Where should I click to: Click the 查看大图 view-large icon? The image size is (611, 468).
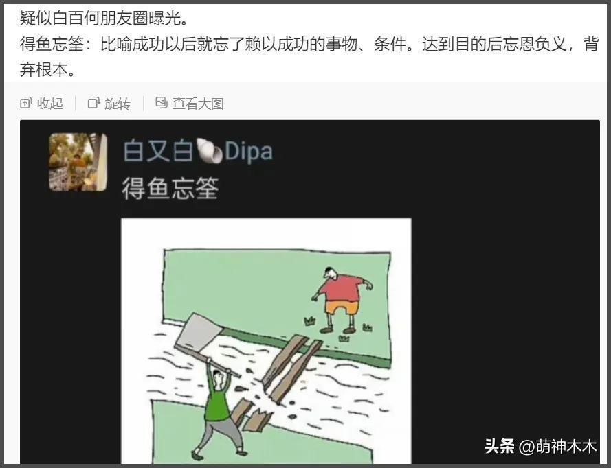point(162,103)
